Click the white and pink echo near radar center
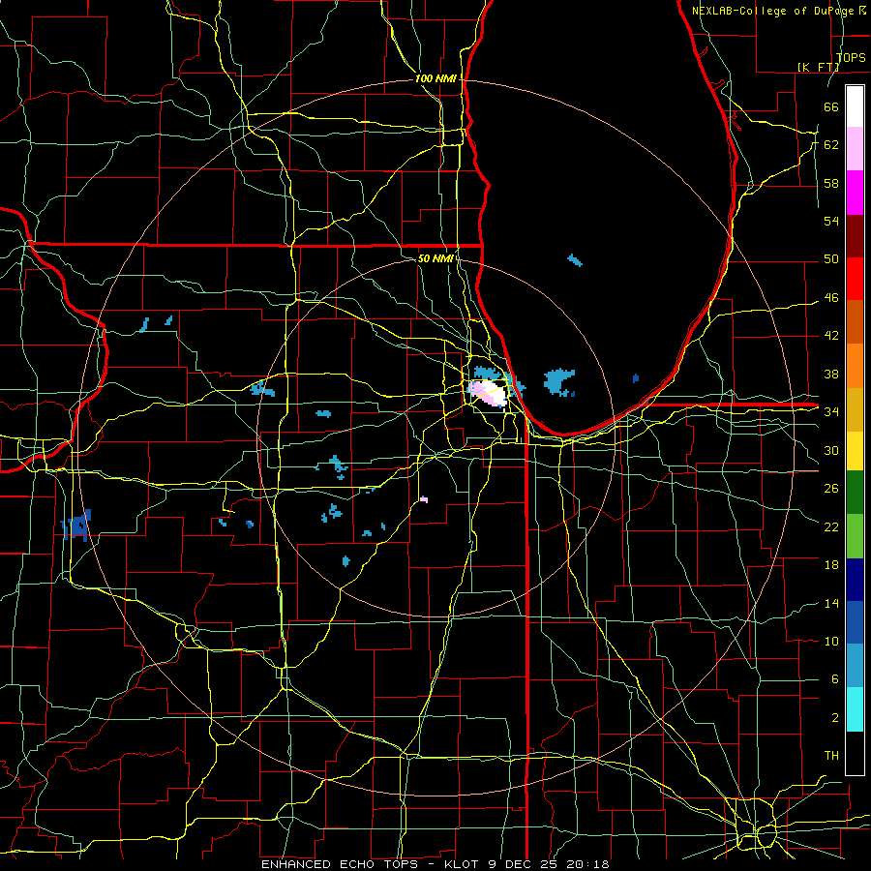 (x=489, y=393)
